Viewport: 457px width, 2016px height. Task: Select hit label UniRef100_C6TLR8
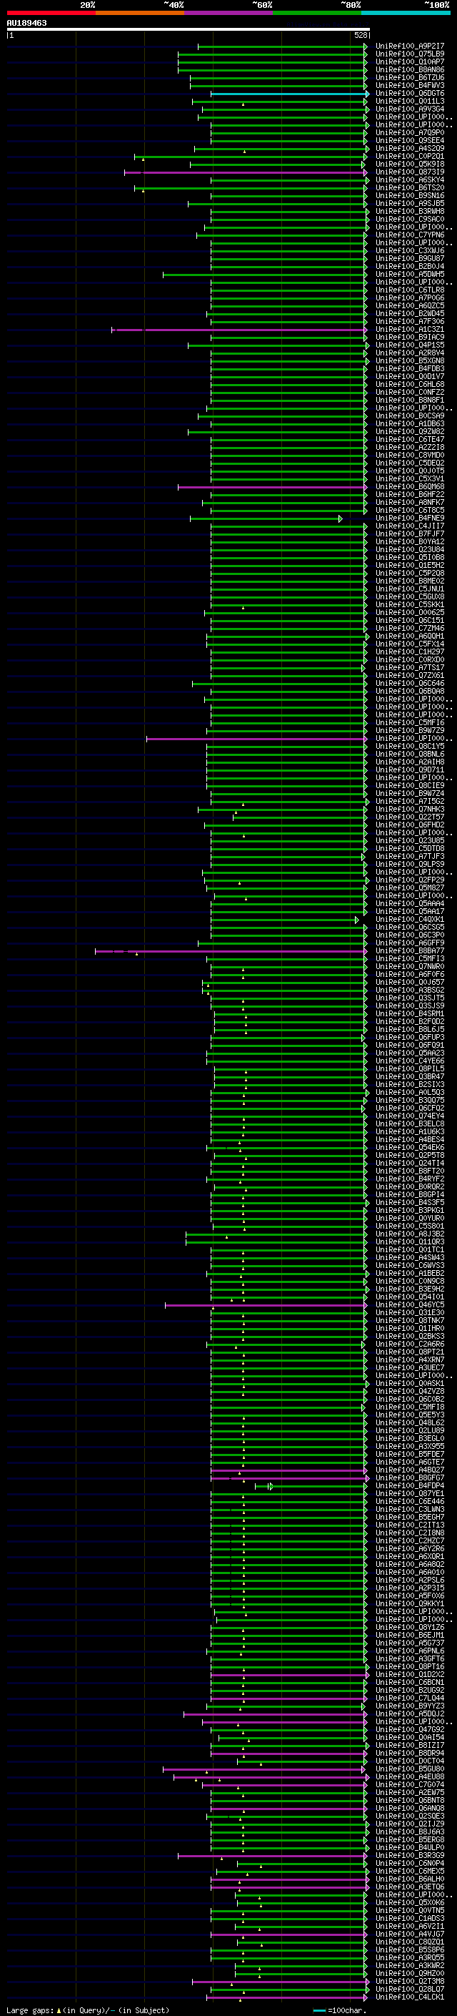(410, 290)
